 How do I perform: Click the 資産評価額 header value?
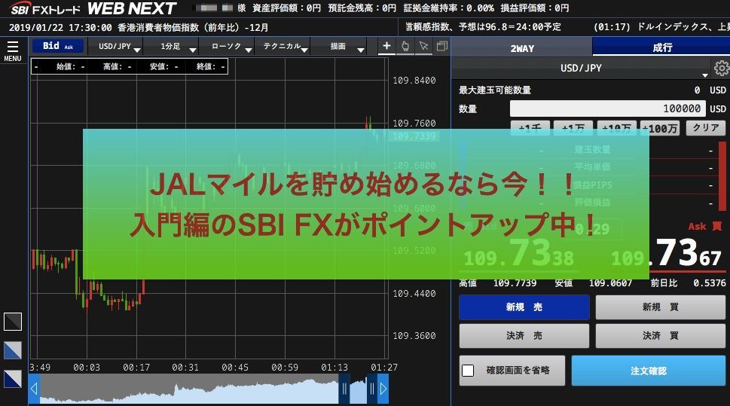286,8
